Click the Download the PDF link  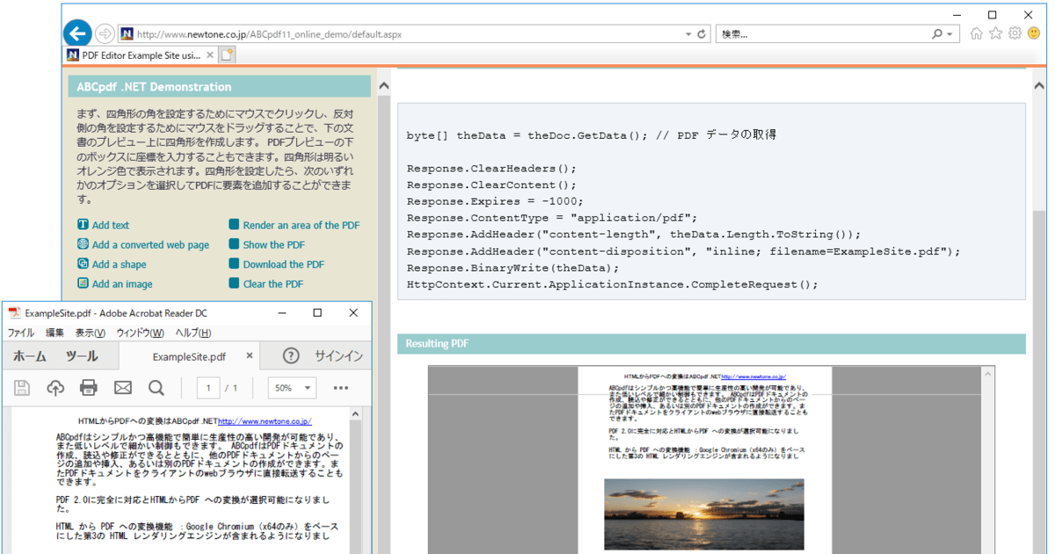click(x=284, y=264)
